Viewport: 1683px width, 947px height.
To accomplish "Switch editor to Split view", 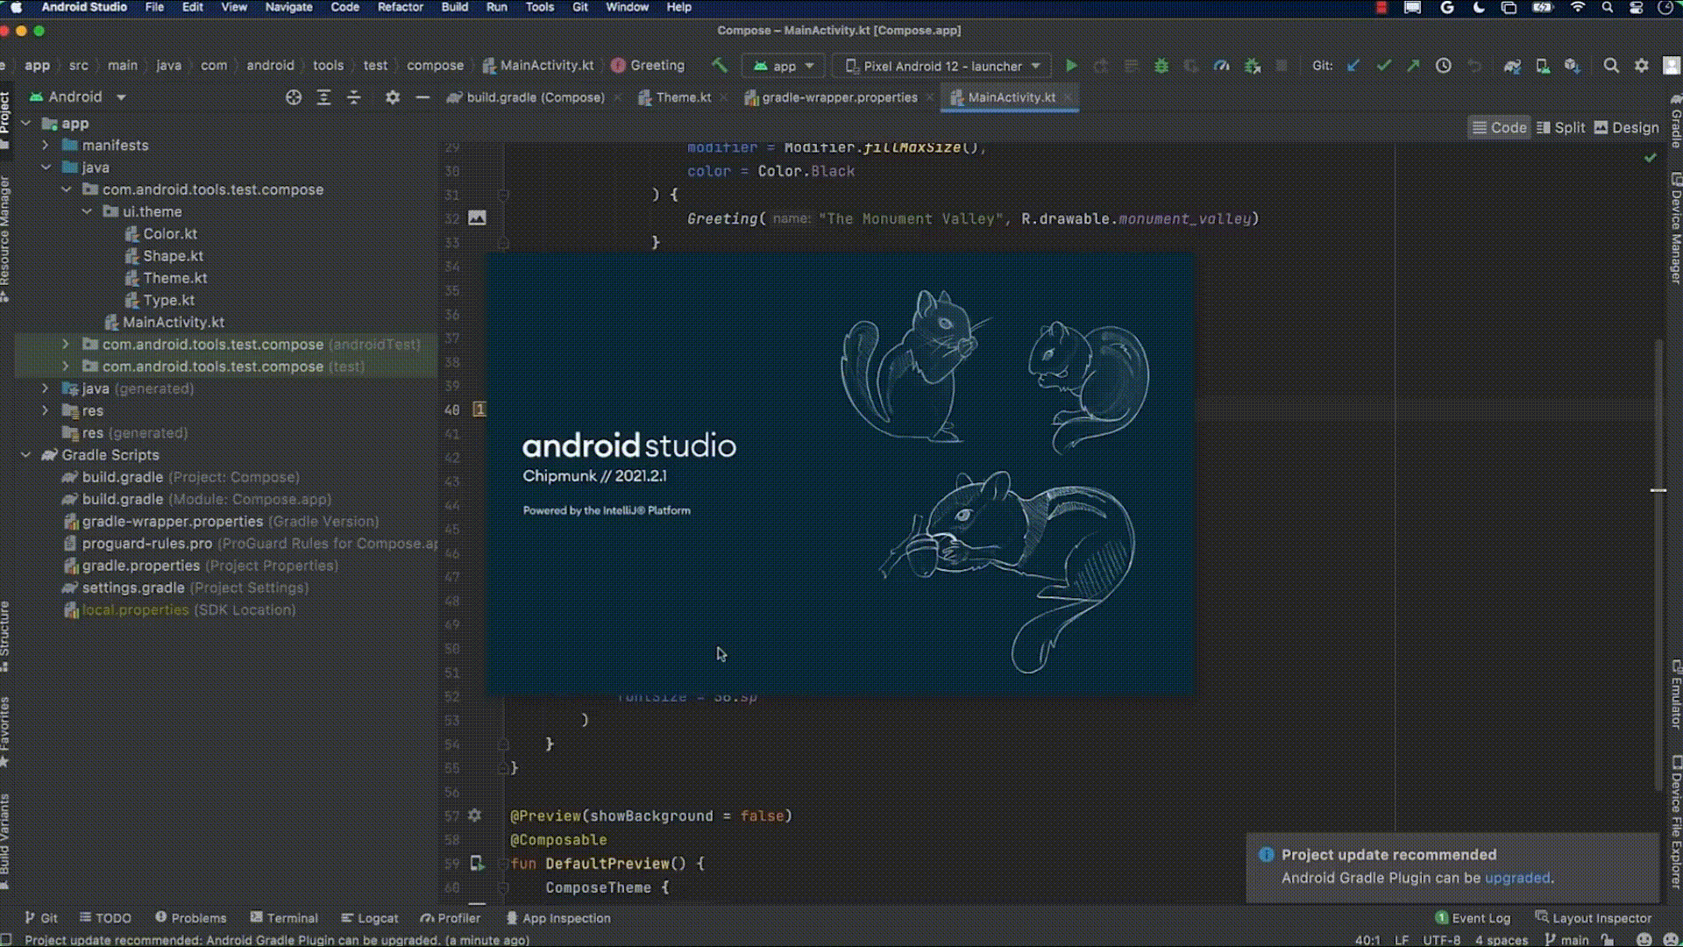I will [x=1561, y=127].
